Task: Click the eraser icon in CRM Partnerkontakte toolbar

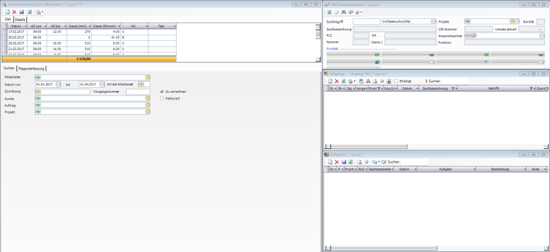Action: [x=336, y=12]
